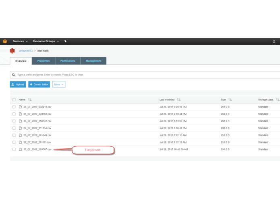The height and width of the screenshot is (199, 280).
Task: Open file 28_07_2017_081111.csv
Action: 37,142
